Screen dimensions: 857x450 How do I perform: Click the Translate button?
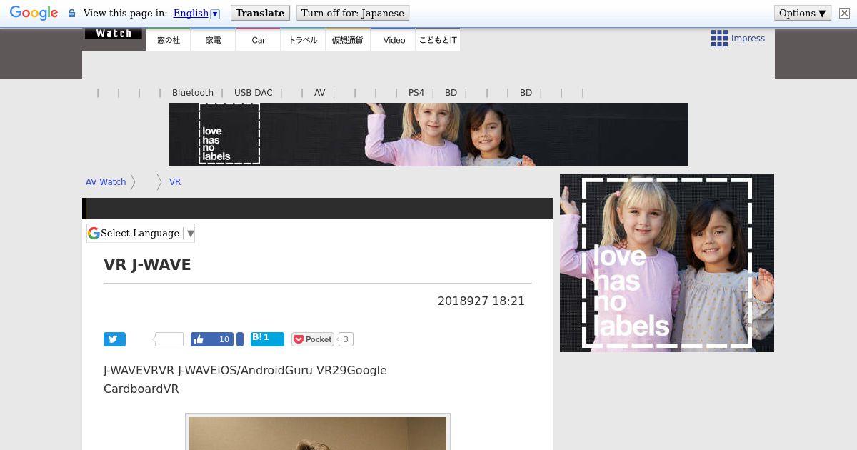(x=260, y=13)
